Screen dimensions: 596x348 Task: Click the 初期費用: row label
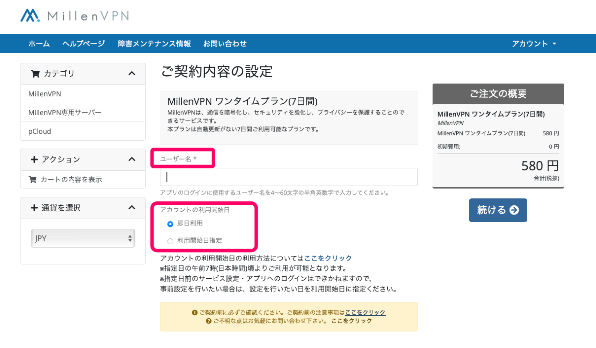coord(448,147)
